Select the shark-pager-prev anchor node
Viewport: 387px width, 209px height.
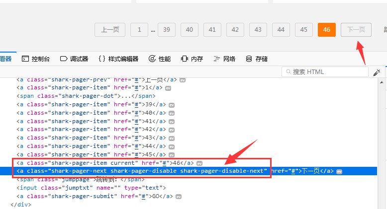pyautogui.click(x=97, y=80)
